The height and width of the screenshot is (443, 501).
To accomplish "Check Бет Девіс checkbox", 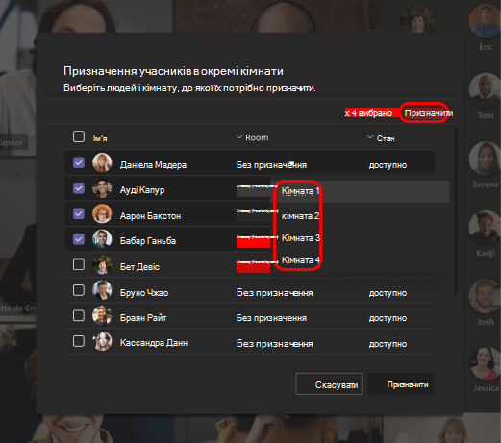I will click(79, 265).
